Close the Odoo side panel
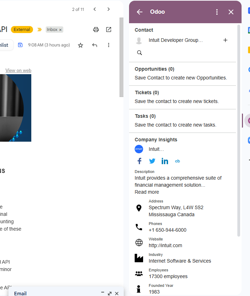250x296 pixels. (x=231, y=12)
